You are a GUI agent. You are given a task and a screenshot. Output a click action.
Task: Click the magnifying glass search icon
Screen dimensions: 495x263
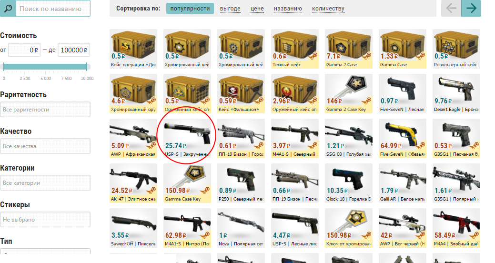[x=8, y=8]
